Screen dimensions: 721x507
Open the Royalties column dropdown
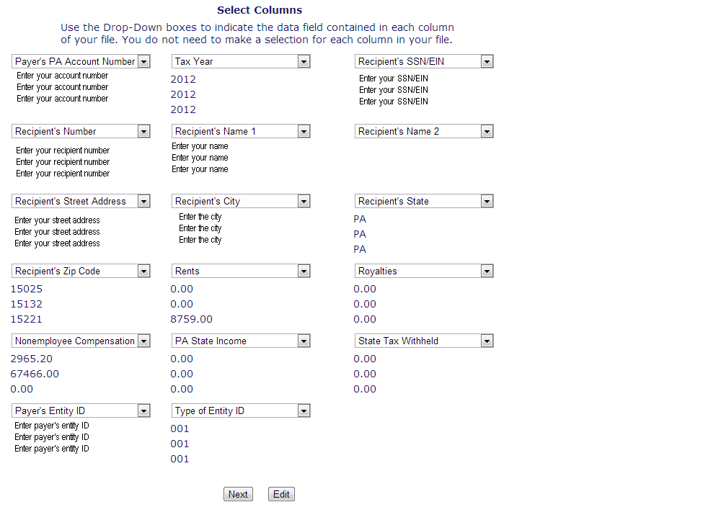487,271
